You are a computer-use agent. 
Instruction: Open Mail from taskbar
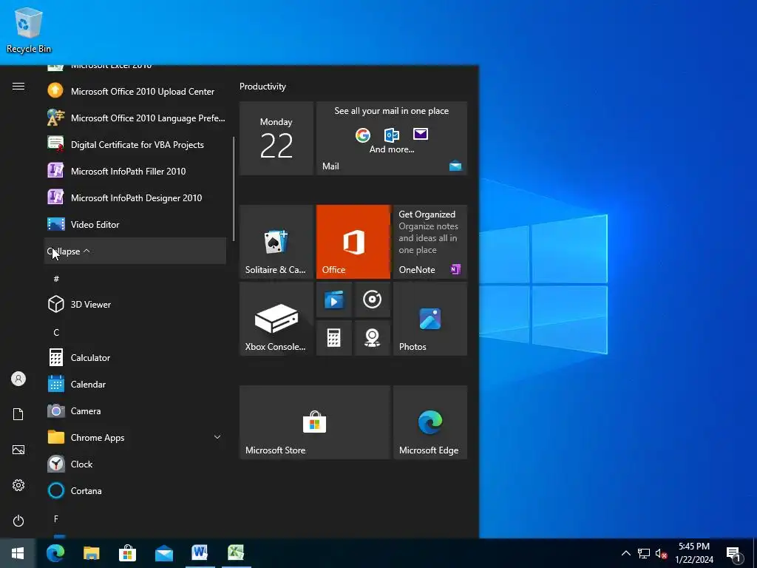(x=163, y=553)
